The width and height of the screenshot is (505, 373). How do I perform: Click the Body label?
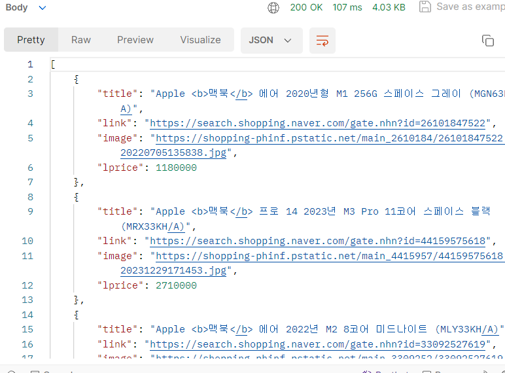[17, 7]
